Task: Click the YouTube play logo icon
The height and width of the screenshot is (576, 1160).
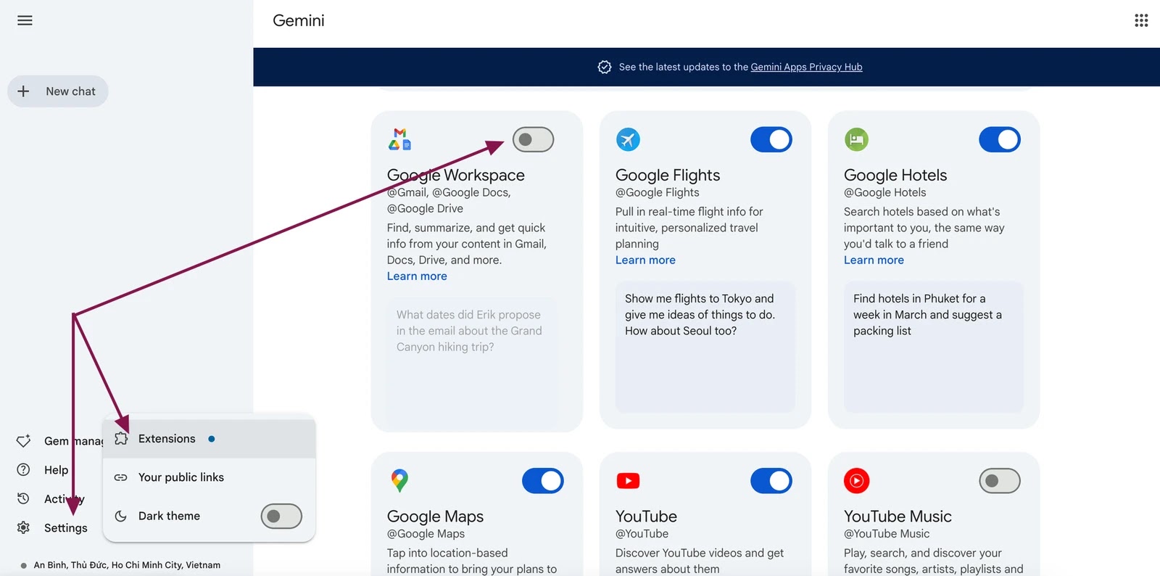Action: 628,480
